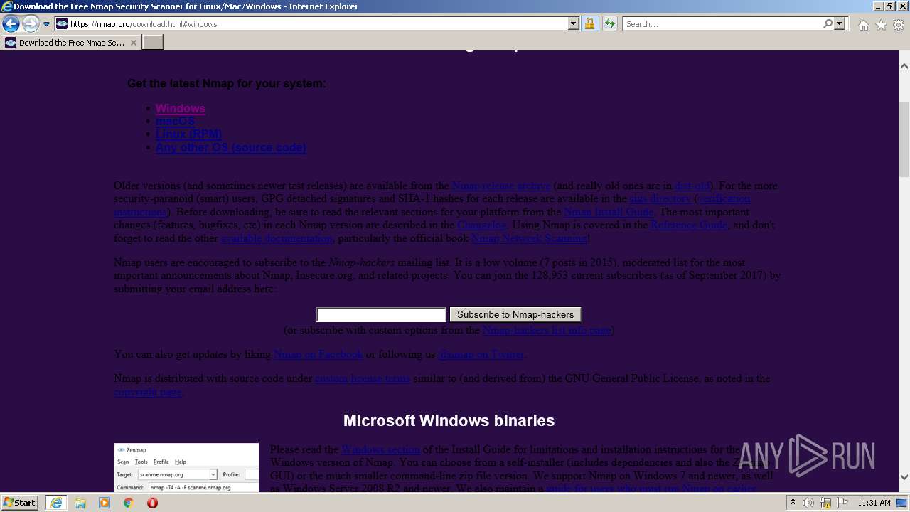910x512 pixels.
Task: Click the red shield antivirus taskbar icon
Action: [152, 503]
